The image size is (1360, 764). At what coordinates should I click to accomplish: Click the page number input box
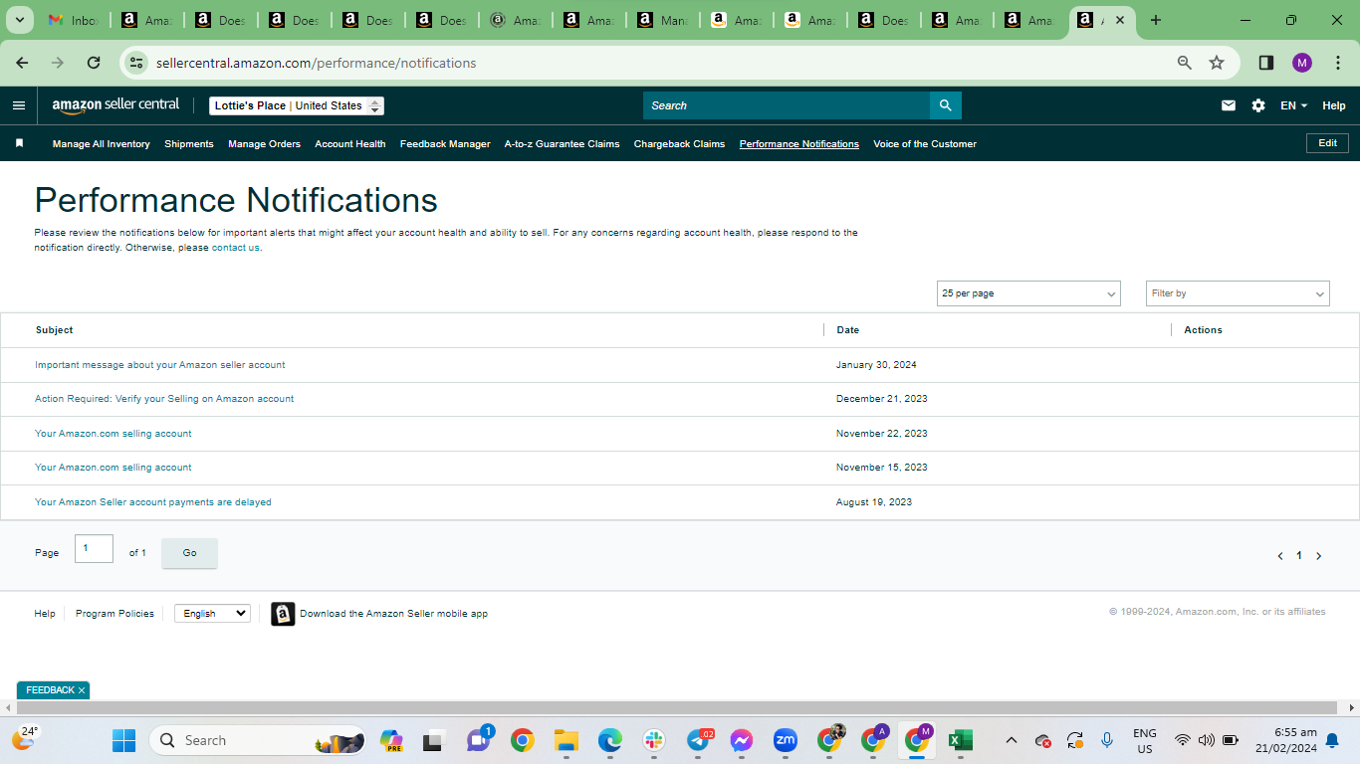point(94,548)
